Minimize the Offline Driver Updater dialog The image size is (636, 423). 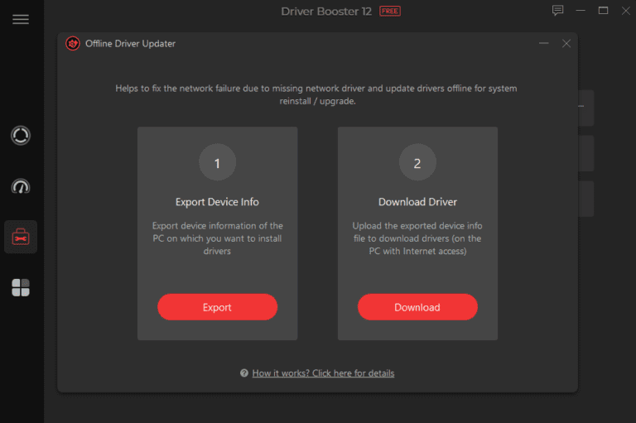(544, 44)
